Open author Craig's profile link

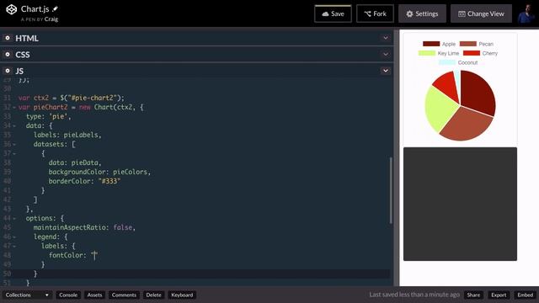click(x=51, y=19)
